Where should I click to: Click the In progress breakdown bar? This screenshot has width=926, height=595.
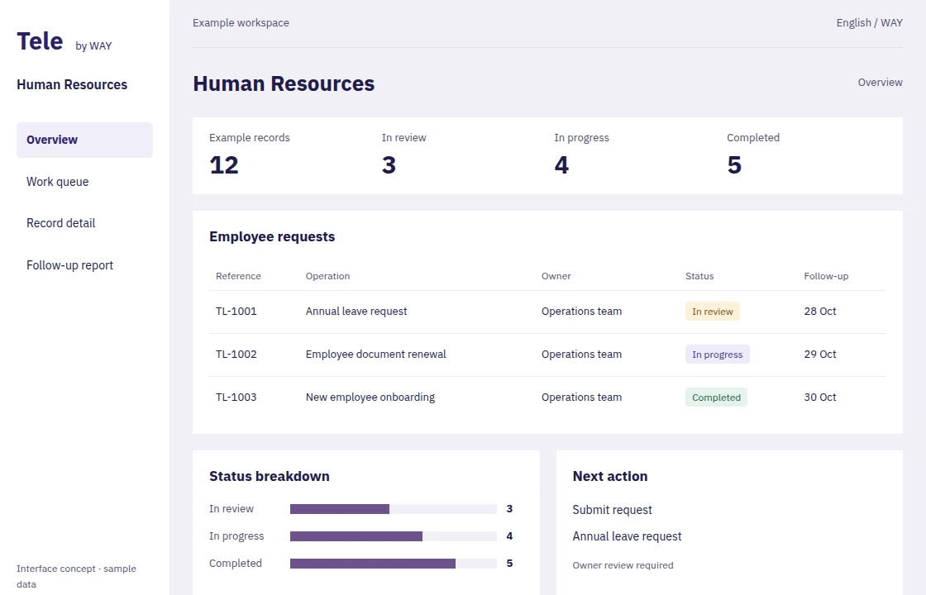pos(394,536)
